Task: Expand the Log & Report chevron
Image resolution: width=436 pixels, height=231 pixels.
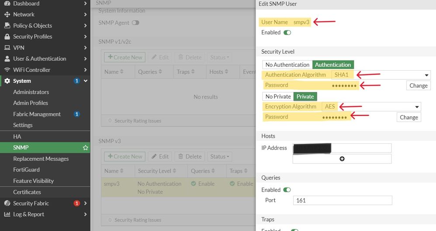Action: pyautogui.click(x=85, y=214)
